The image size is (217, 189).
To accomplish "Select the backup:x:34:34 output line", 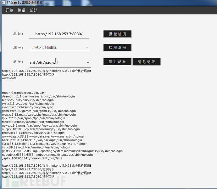I will click(42, 140).
